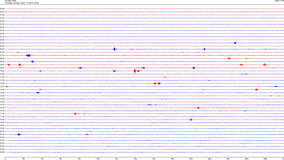Click the largest red spike on the 10:00 trace
Screen dimensions: 284x160
135,71
